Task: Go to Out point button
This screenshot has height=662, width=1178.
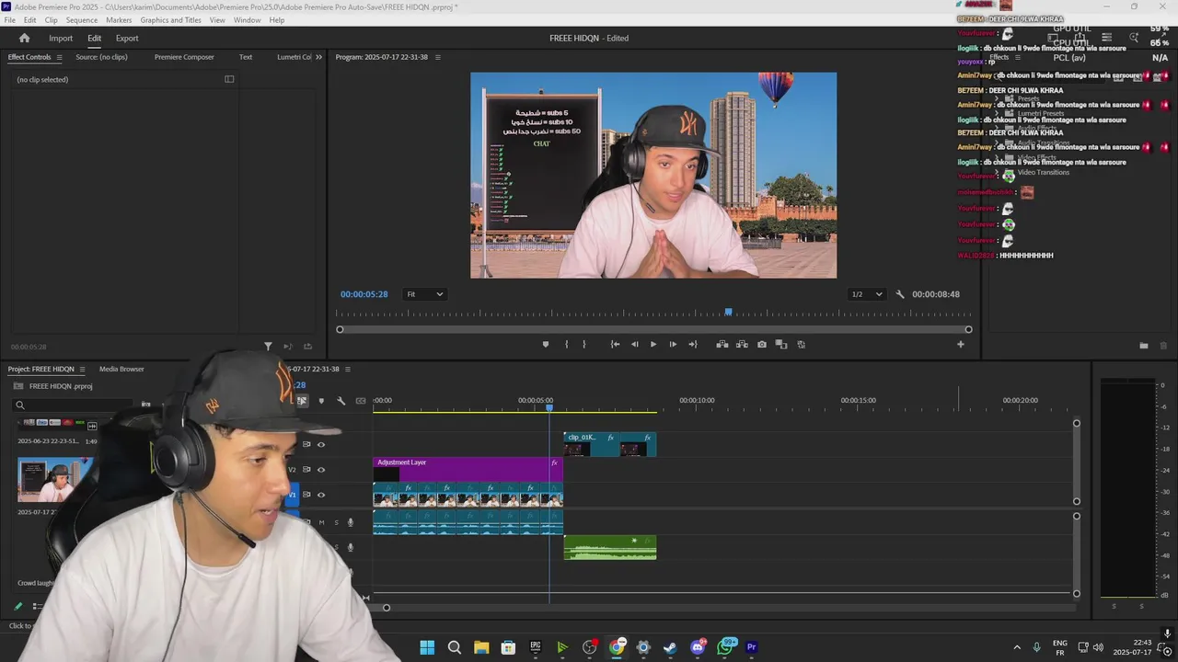Action: click(693, 344)
